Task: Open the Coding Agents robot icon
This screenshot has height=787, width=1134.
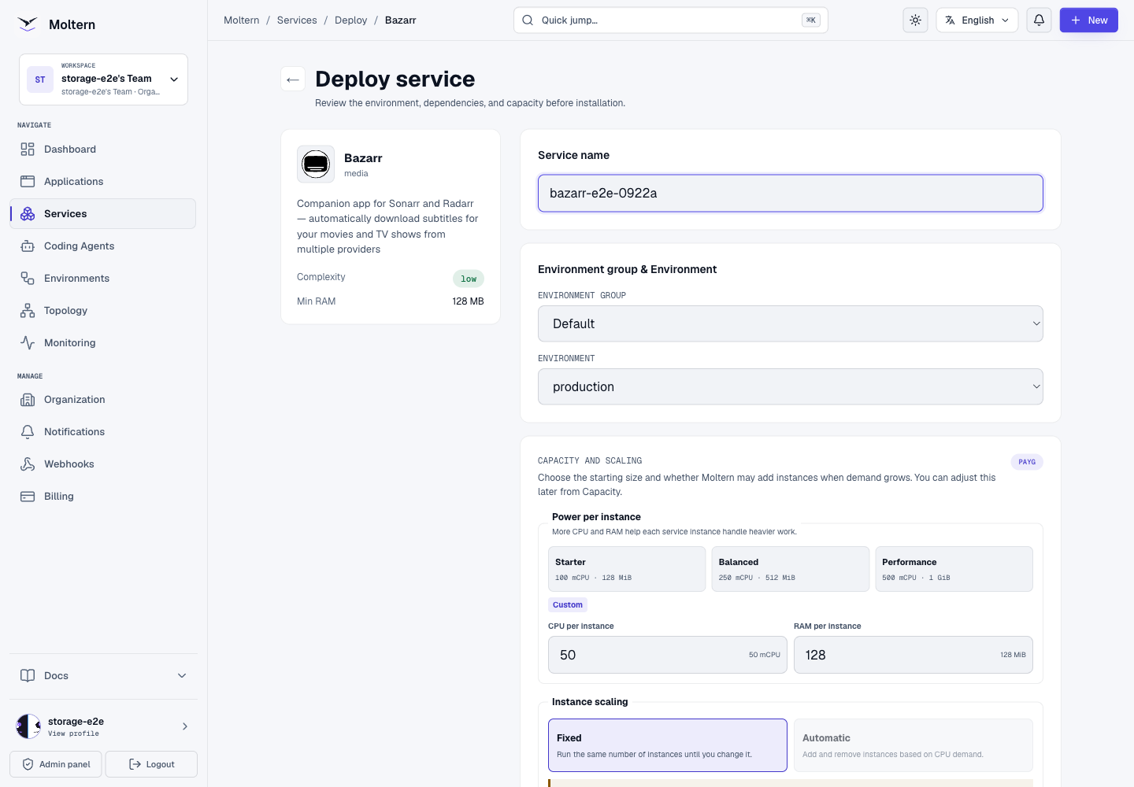Action: 28,246
